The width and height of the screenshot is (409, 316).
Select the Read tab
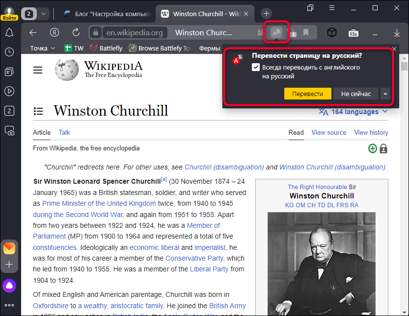(x=296, y=132)
